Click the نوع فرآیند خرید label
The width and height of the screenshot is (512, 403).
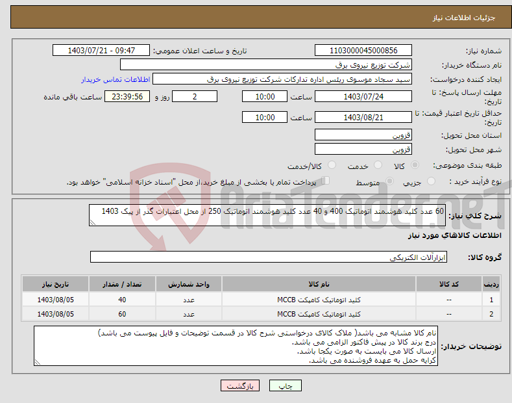pyautogui.click(x=476, y=181)
